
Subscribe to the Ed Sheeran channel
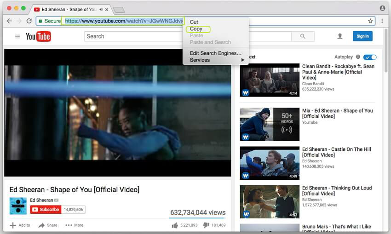(46, 210)
